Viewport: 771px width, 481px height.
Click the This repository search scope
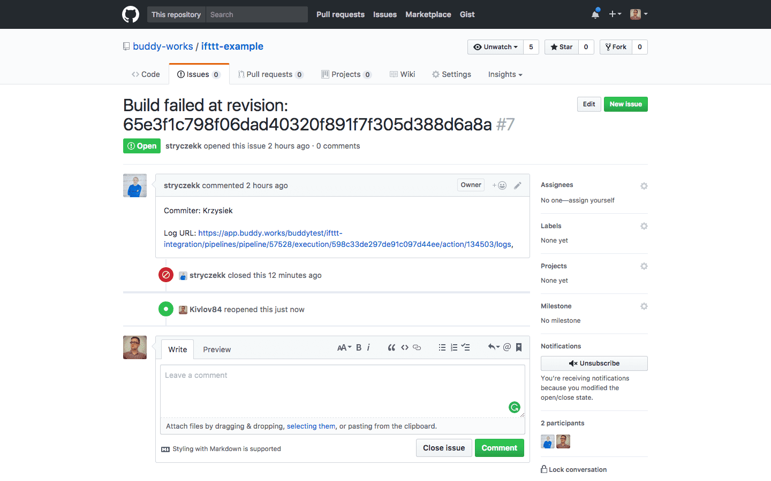176,14
